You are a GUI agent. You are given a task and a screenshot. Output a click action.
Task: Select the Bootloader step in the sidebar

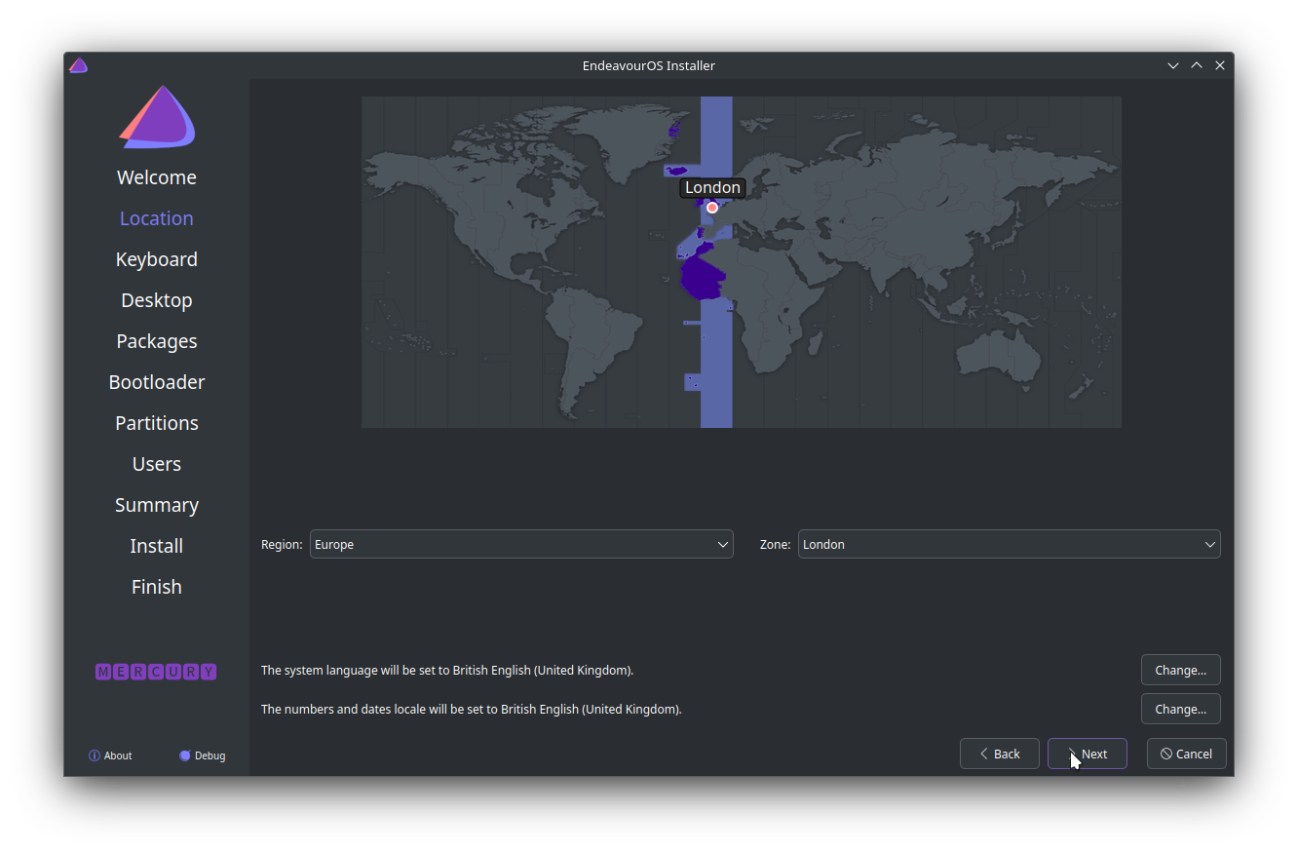(157, 382)
